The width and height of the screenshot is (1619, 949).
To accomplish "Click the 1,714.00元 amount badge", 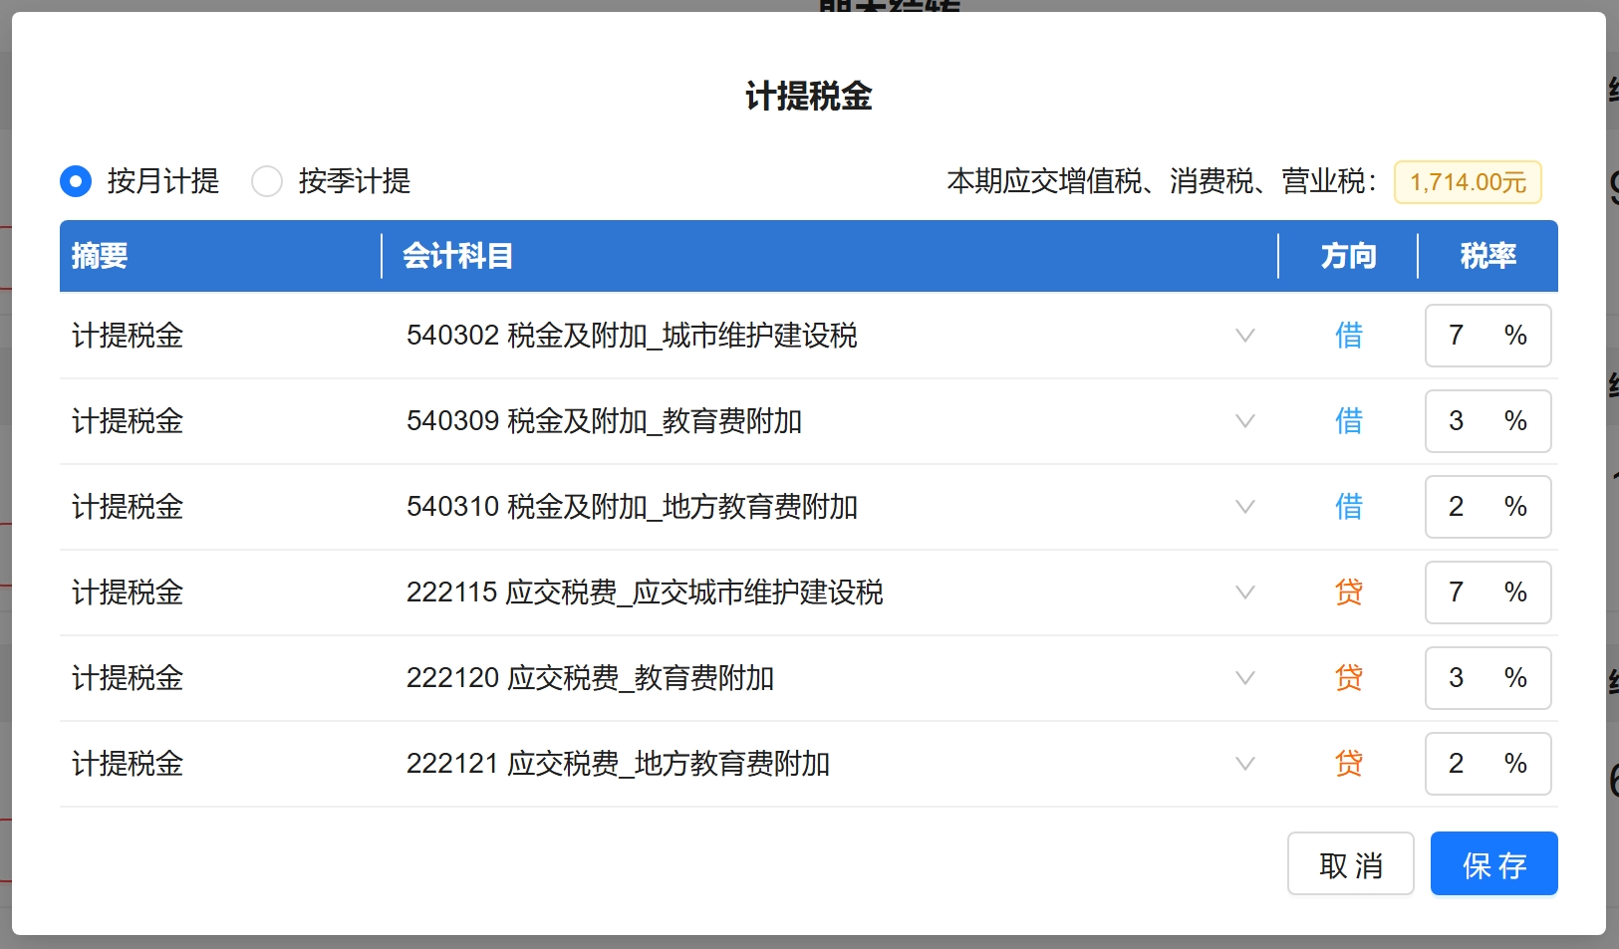I will tap(1468, 182).
